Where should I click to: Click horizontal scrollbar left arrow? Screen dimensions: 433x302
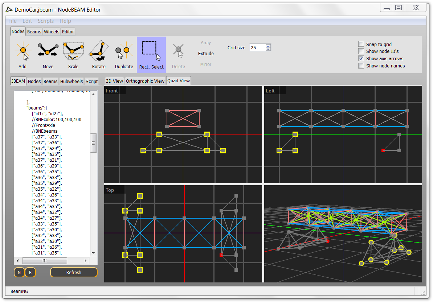point(18,261)
